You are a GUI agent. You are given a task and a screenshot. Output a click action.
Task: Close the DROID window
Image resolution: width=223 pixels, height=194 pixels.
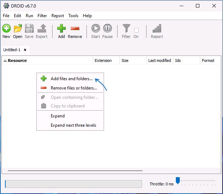(x=214, y=6)
